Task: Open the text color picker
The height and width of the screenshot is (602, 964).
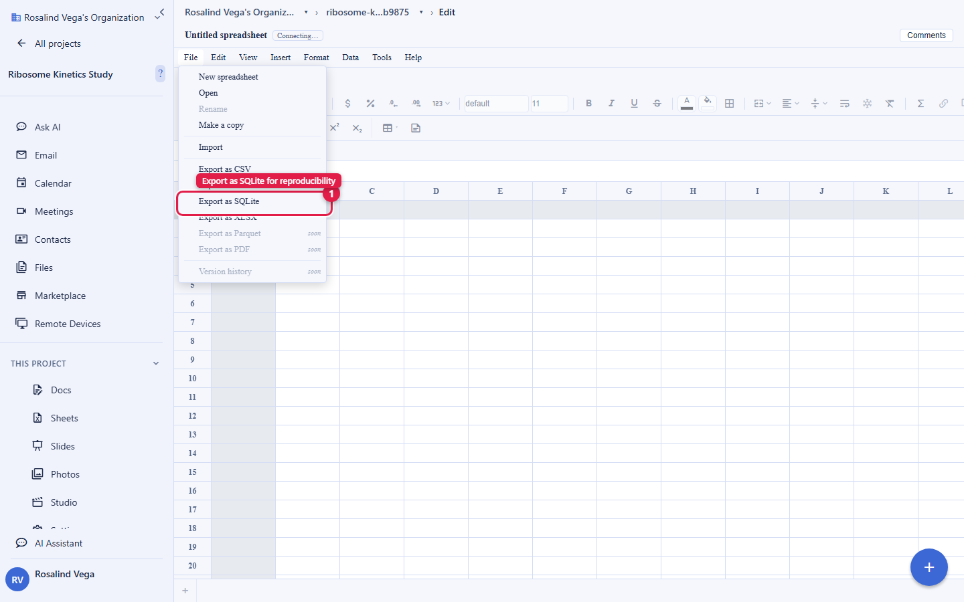Action: 687,104
